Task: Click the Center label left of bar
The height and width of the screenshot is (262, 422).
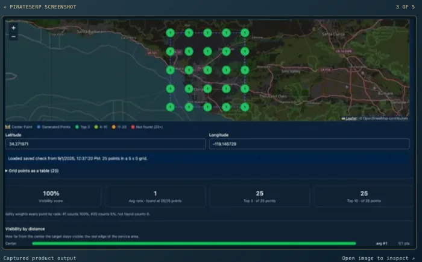Action: click(11, 243)
